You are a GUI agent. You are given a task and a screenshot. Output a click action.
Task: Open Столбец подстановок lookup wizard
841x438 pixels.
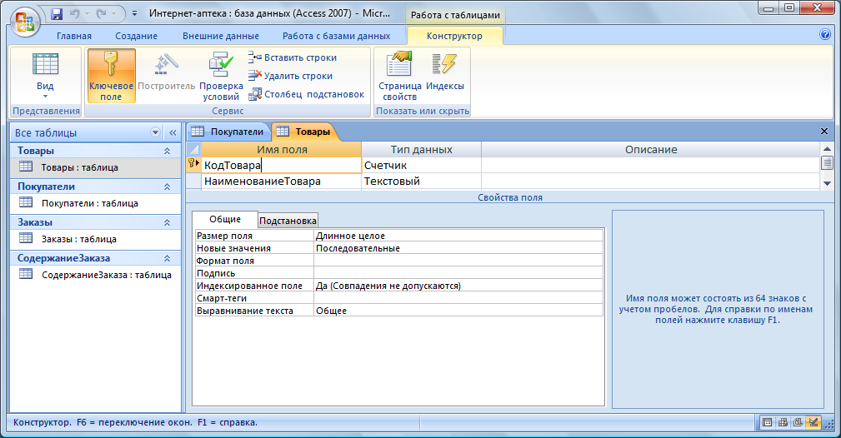(x=306, y=94)
